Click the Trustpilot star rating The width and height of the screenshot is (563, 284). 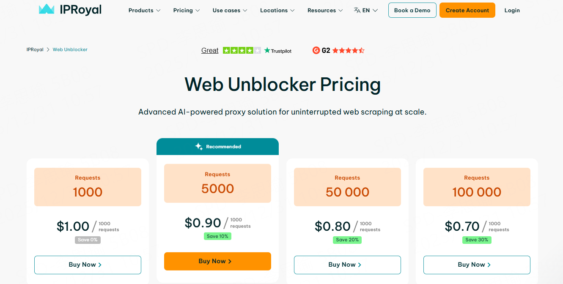tap(242, 50)
